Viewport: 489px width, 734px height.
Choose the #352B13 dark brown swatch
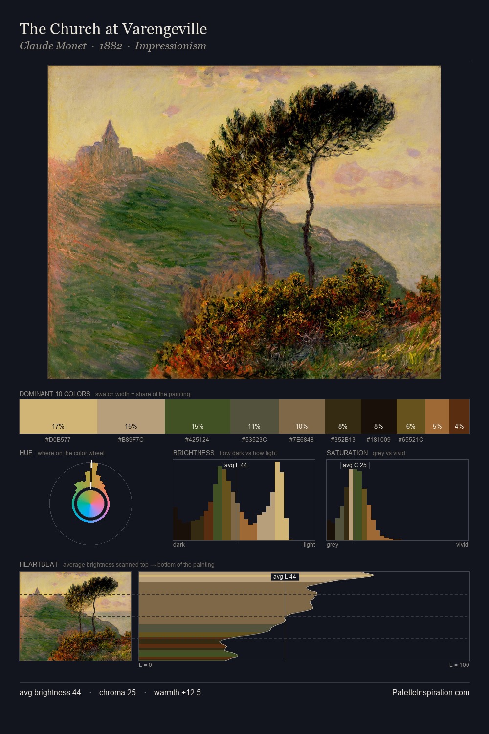pyautogui.click(x=343, y=416)
